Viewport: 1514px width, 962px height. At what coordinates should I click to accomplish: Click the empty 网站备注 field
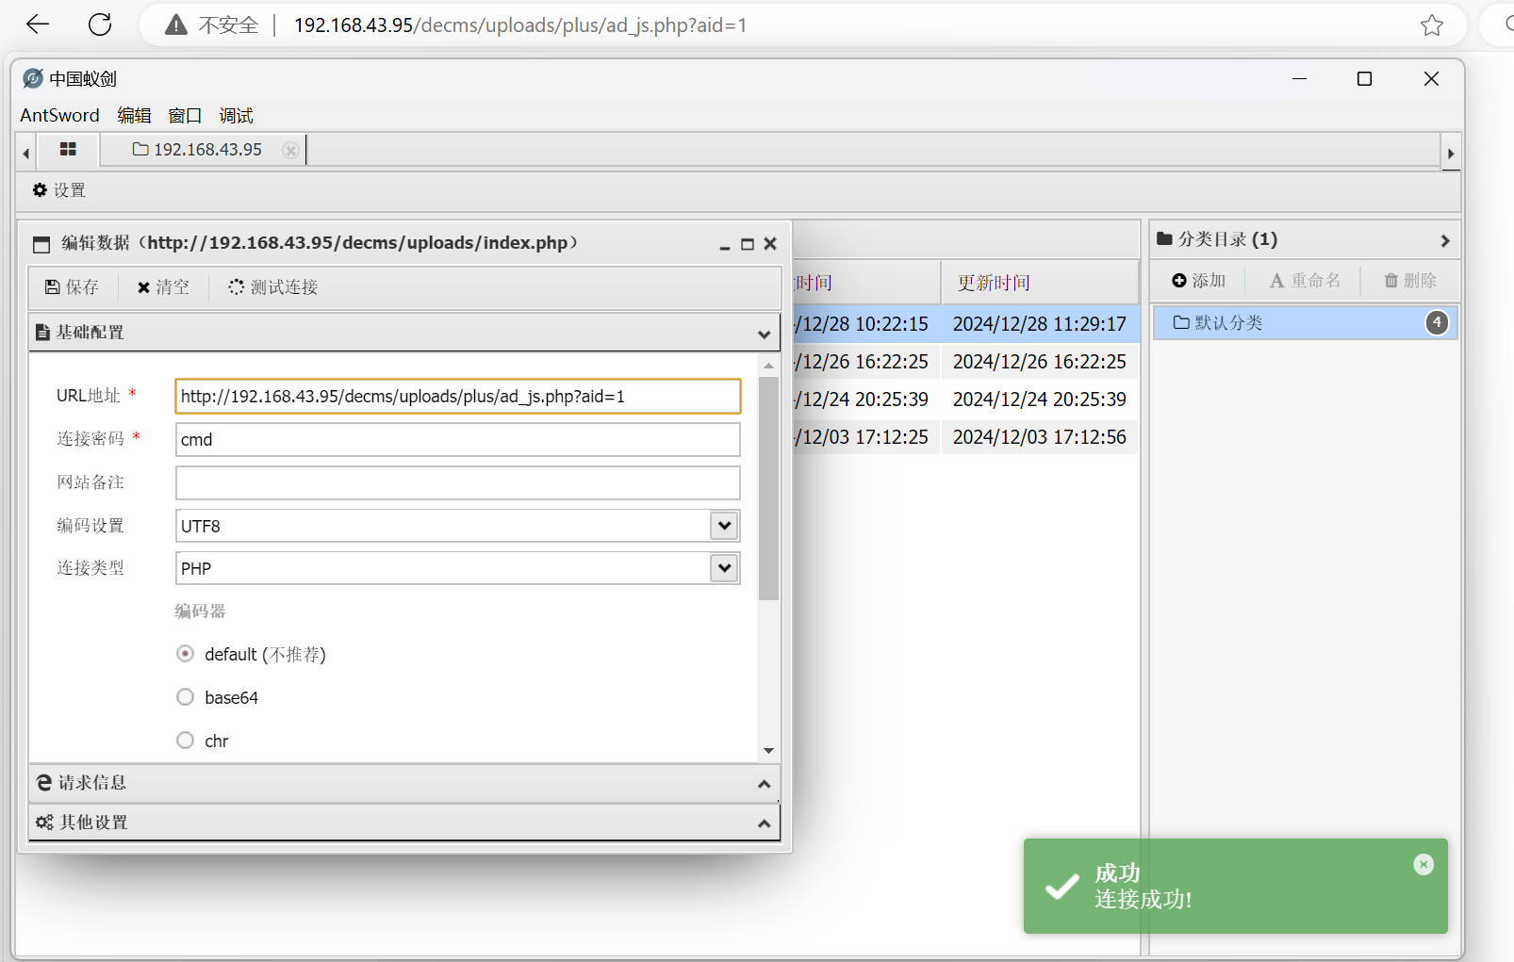pyautogui.click(x=458, y=483)
